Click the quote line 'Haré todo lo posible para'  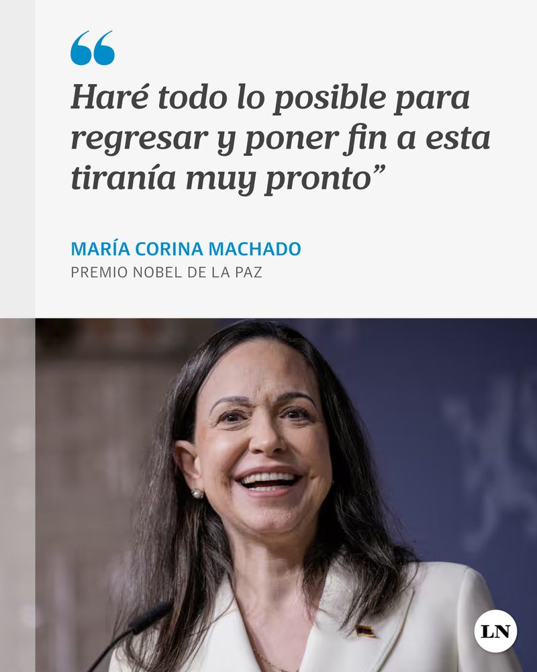point(271,98)
